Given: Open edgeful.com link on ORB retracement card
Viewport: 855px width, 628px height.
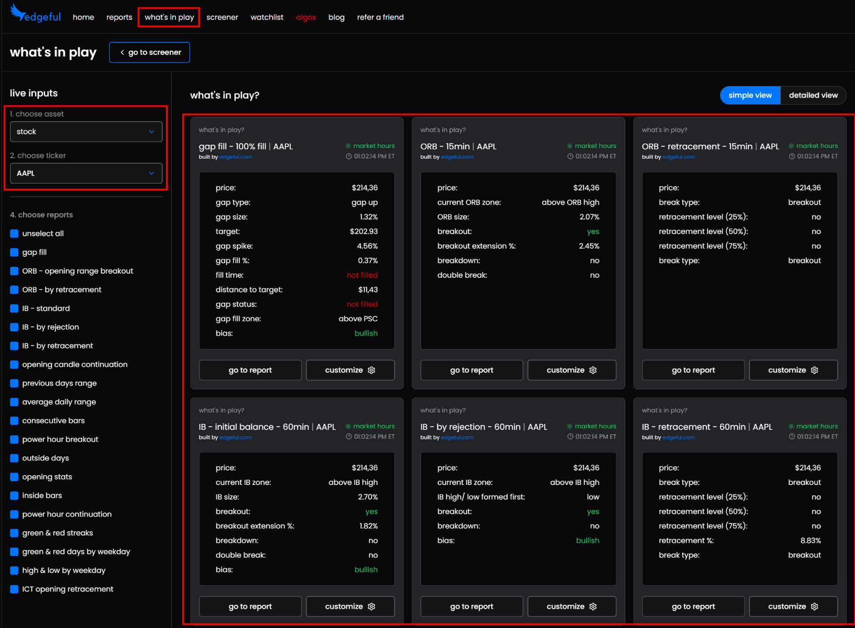Looking at the screenshot, I should coord(679,157).
